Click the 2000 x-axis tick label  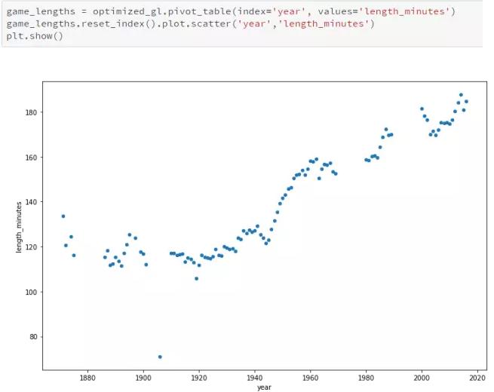(x=422, y=378)
